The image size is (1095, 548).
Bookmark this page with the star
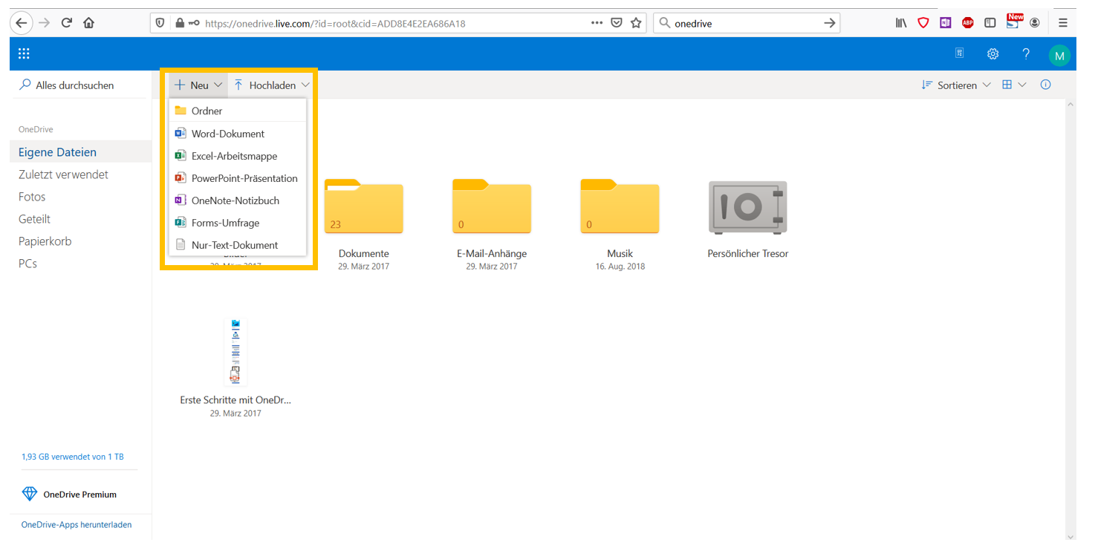coord(636,23)
